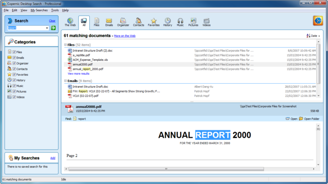
Task: Click the Open Folder button
Action: point(309,119)
